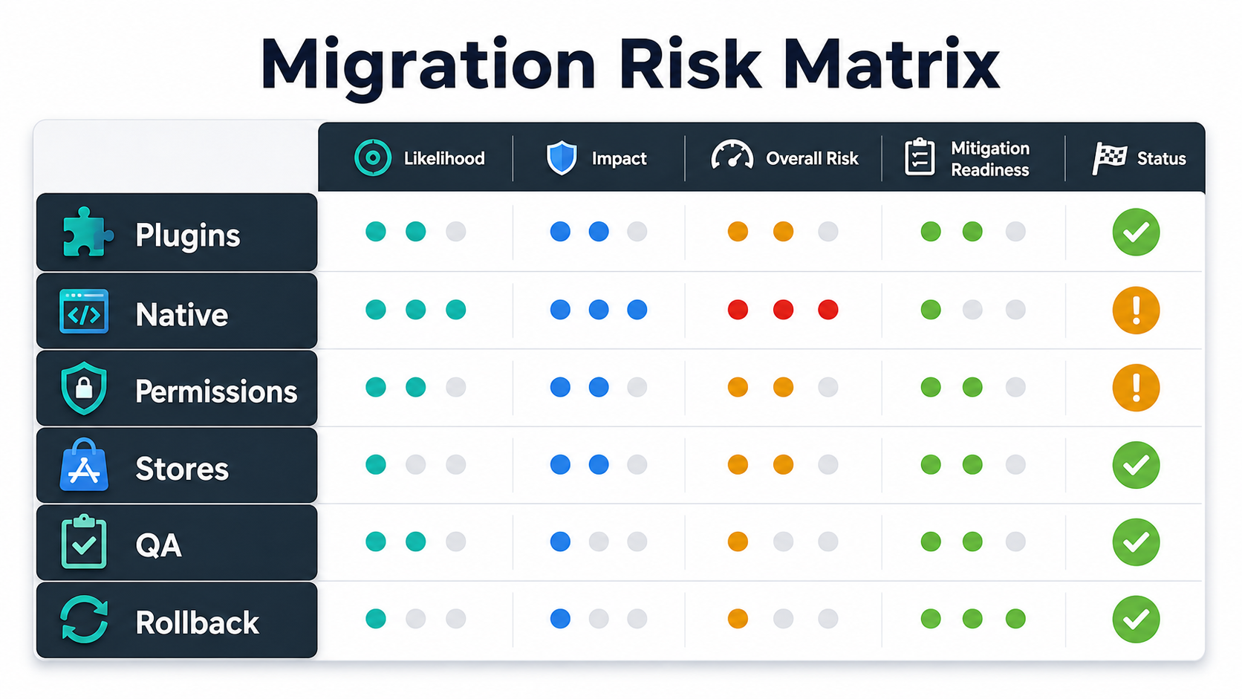Click Native's third blue Impact dot
The width and height of the screenshot is (1242, 699).
(x=637, y=310)
